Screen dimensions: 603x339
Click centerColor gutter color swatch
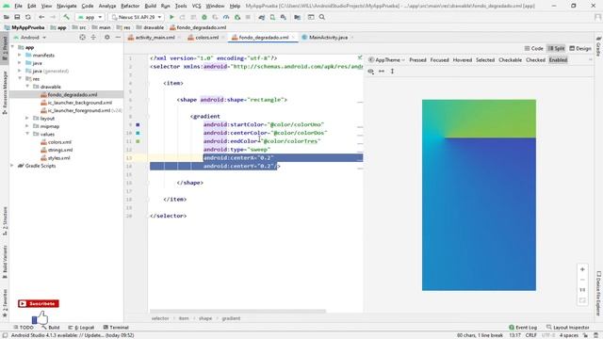(x=138, y=133)
